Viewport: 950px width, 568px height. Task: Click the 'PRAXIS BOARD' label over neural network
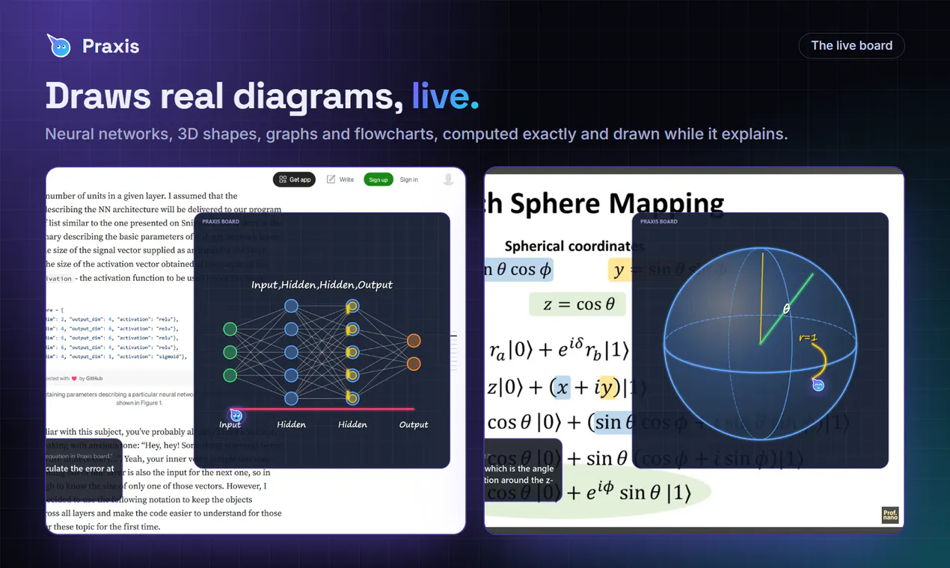click(221, 221)
